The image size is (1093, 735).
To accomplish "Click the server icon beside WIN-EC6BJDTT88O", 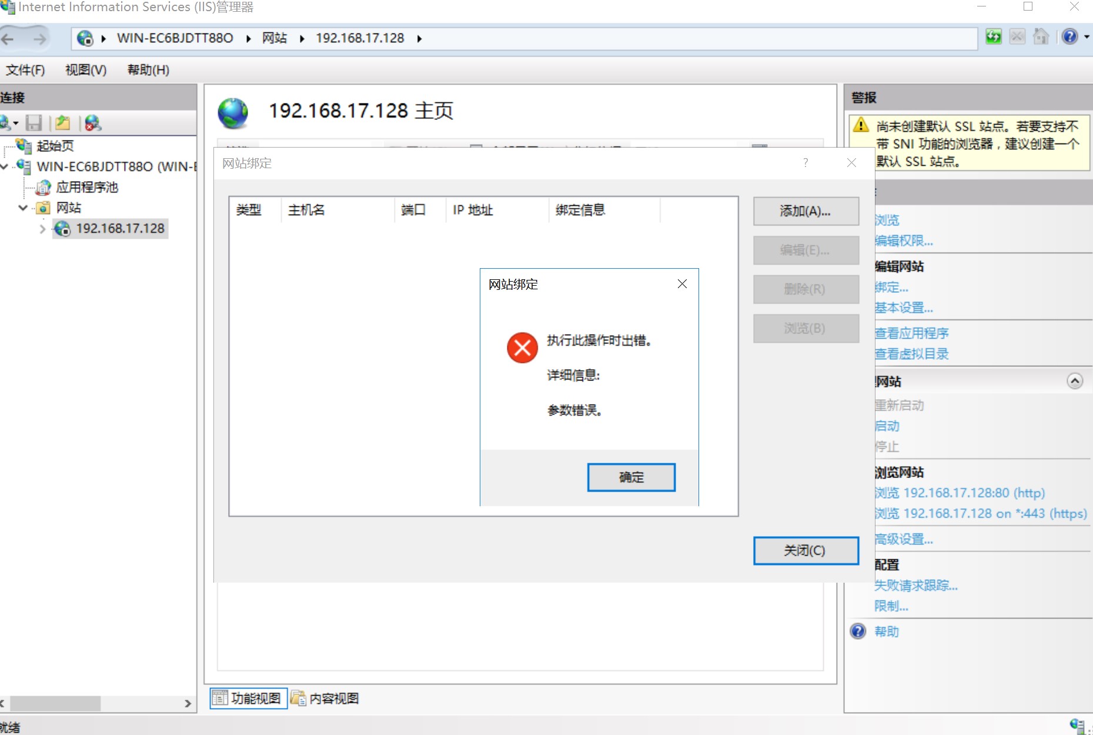I will 24,166.
